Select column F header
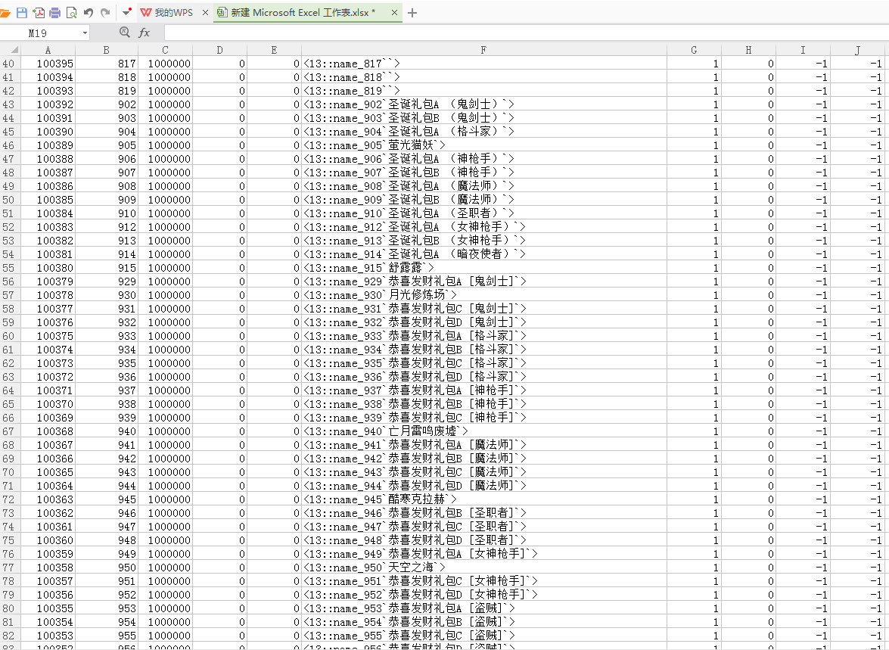The image size is (889, 650). [483, 50]
